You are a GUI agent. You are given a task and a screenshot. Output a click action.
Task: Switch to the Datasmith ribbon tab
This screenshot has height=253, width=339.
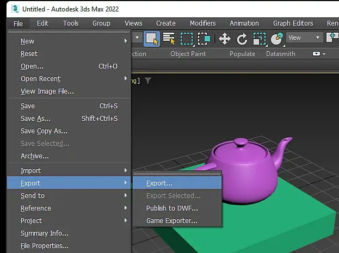tap(281, 54)
